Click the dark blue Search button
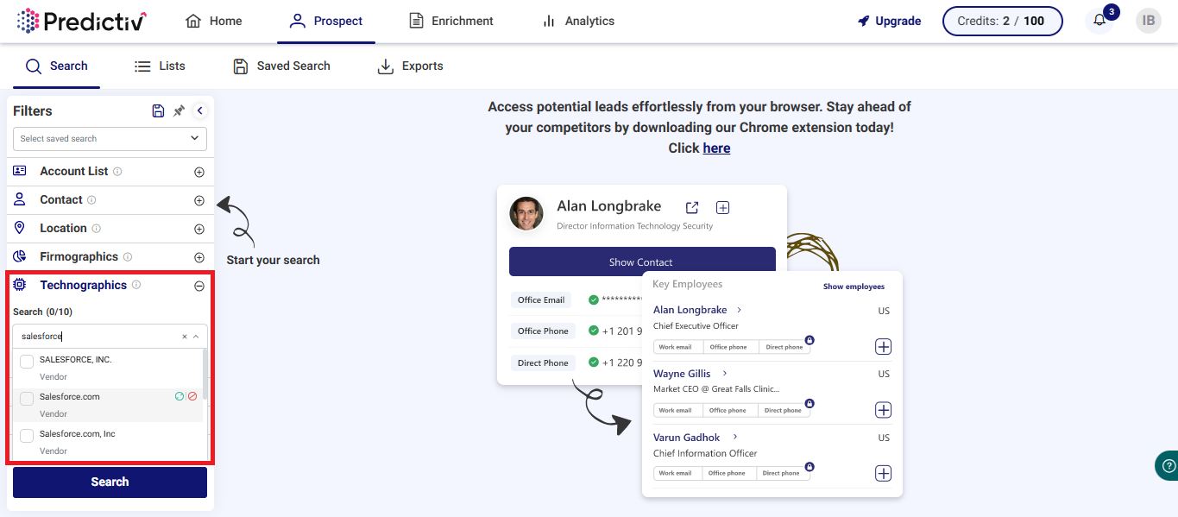Screen dimensions: 1178x517 [110, 482]
